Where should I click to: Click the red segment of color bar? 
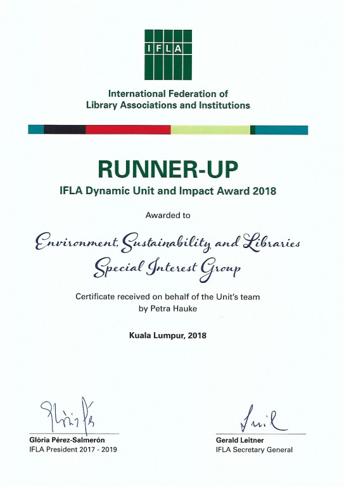click(128, 129)
